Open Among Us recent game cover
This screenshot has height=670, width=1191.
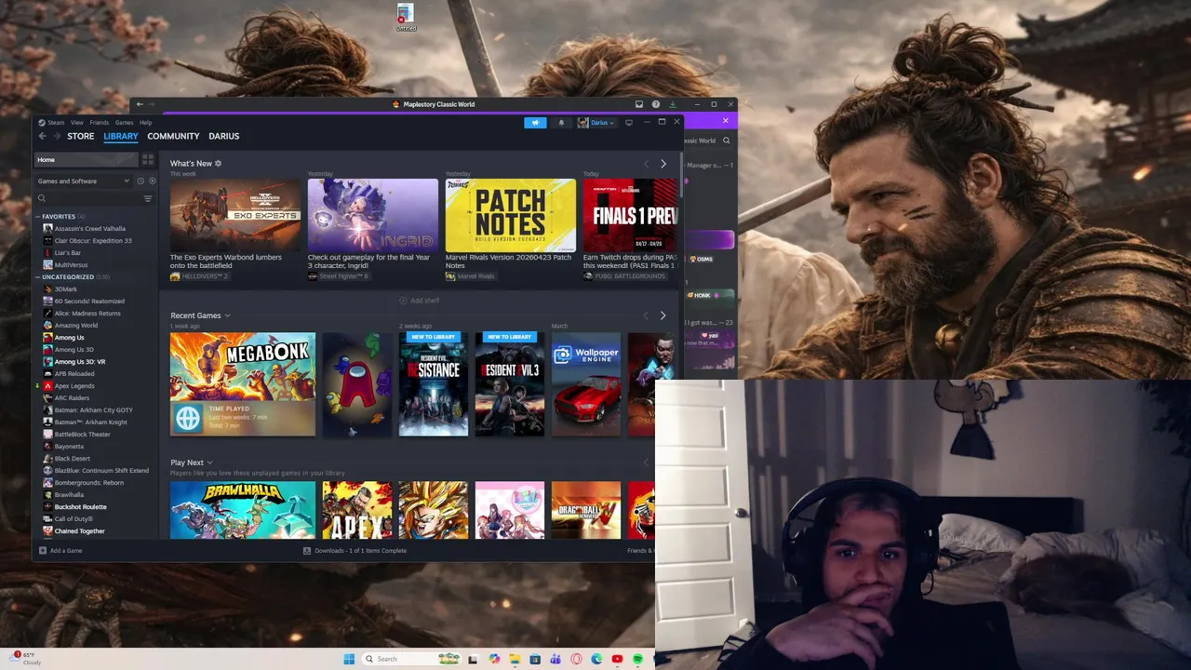pyautogui.click(x=357, y=384)
